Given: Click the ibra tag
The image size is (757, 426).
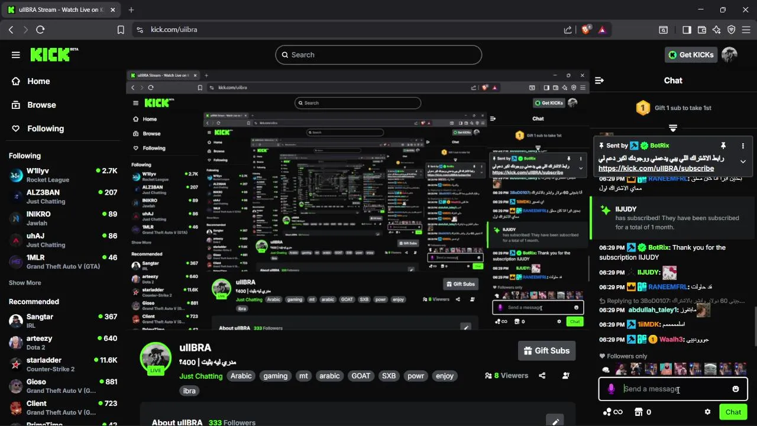Looking at the screenshot, I should point(189,391).
